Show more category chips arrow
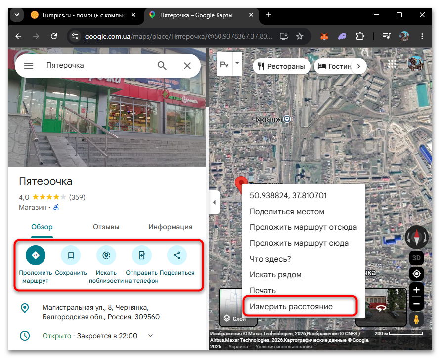 tap(358, 66)
